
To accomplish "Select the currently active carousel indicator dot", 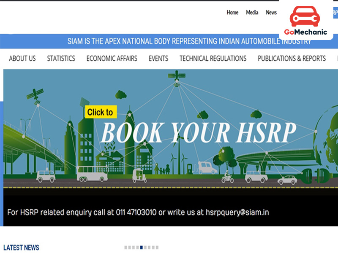I will (x=141, y=248).
